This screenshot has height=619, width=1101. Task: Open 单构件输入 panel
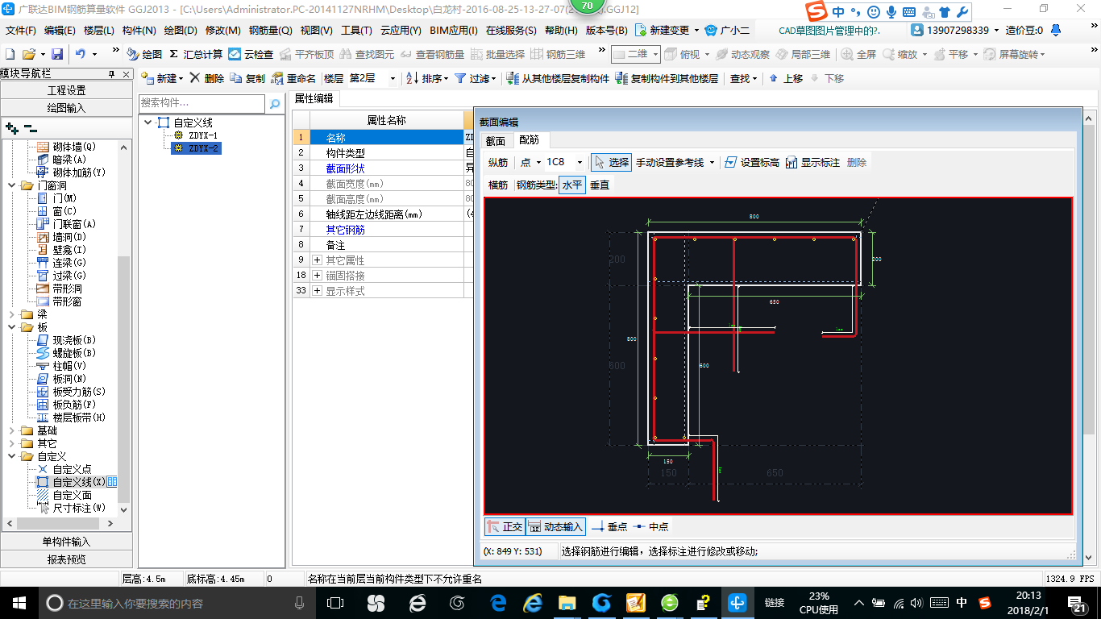click(x=66, y=542)
